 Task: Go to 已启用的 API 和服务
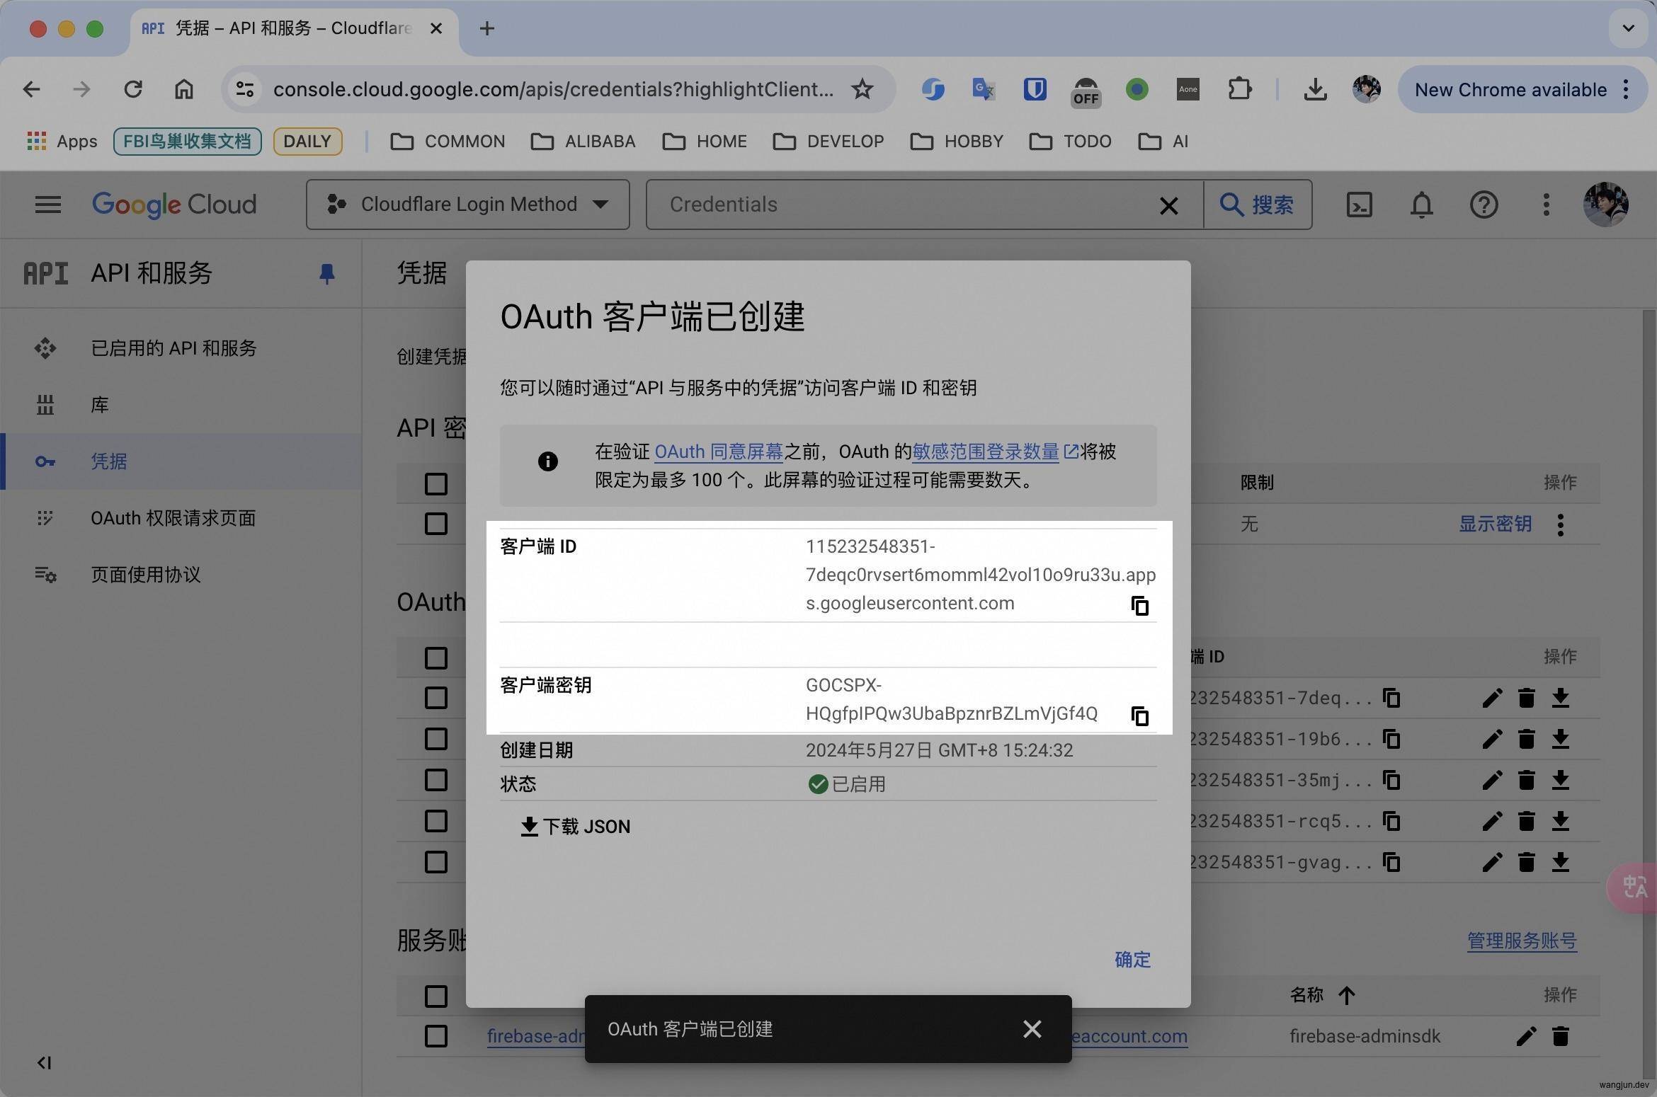coord(173,348)
